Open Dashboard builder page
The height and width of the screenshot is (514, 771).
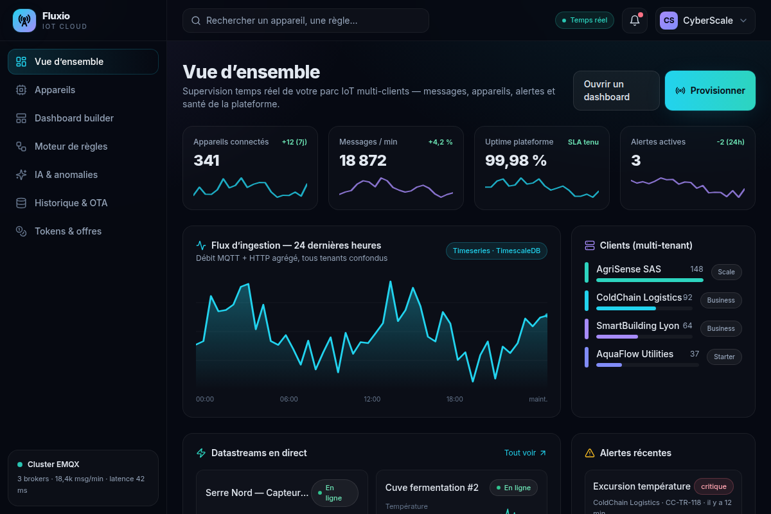(83, 118)
